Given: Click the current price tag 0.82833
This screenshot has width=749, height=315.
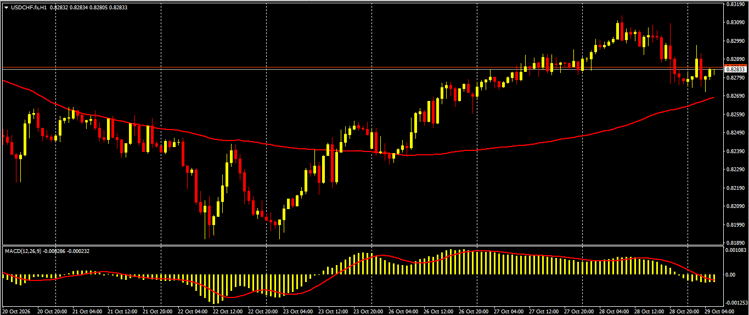Looking at the screenshot, I should pos(735,70).
